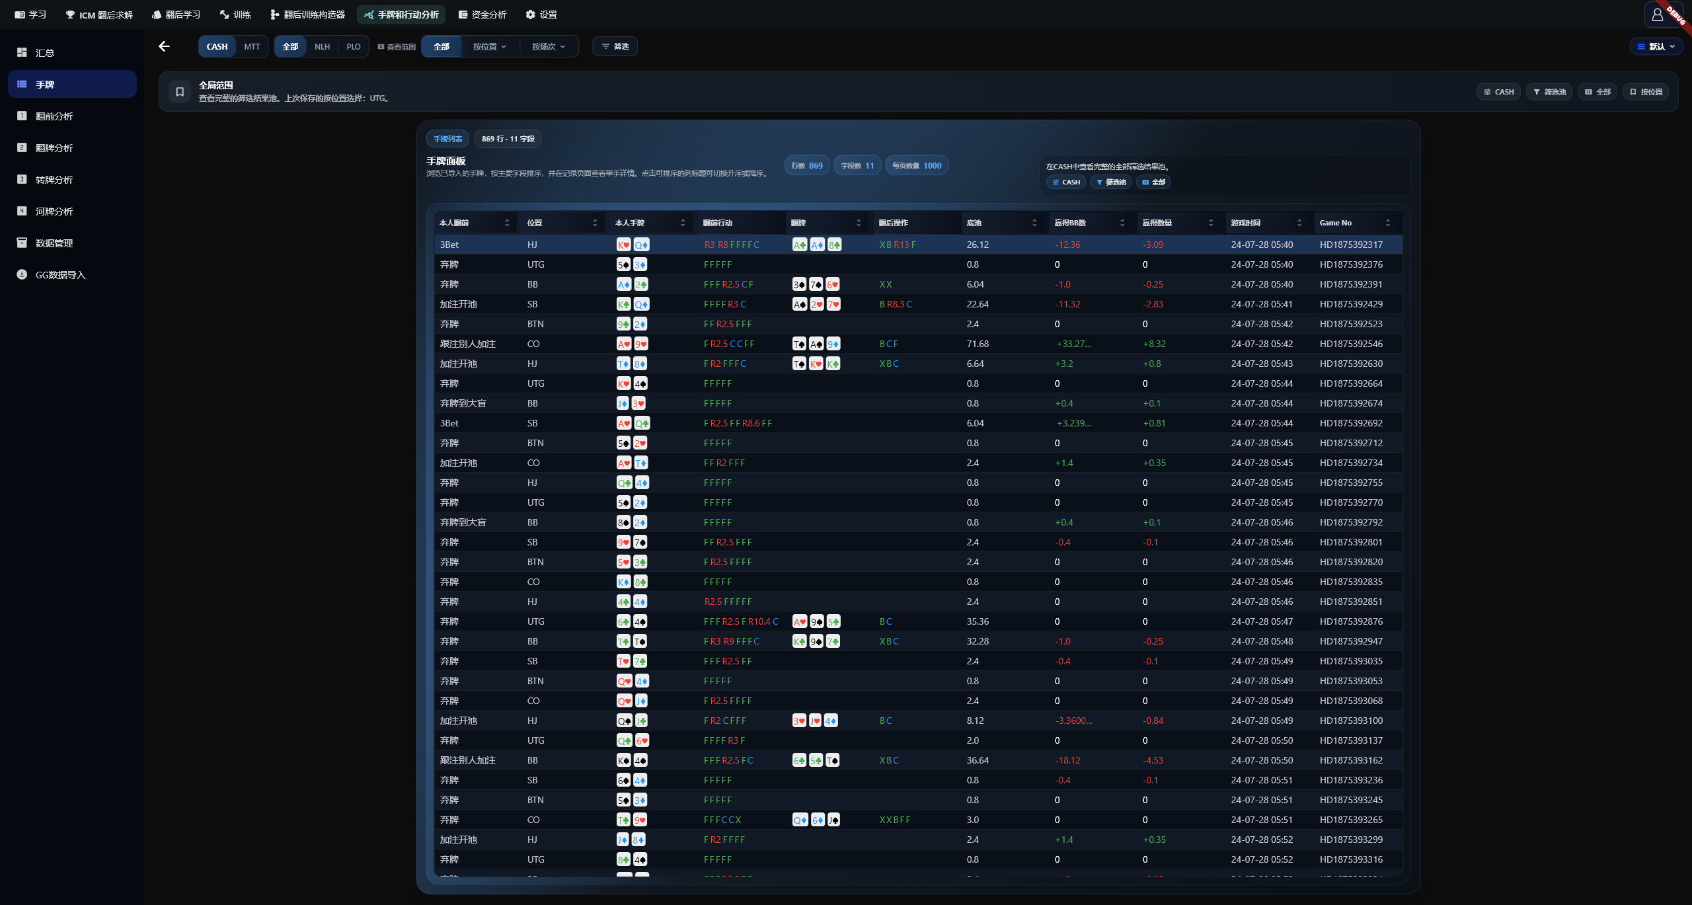Open the user profile icon
This screenshot has width=1692, height=905.
tap(1657, 15)
